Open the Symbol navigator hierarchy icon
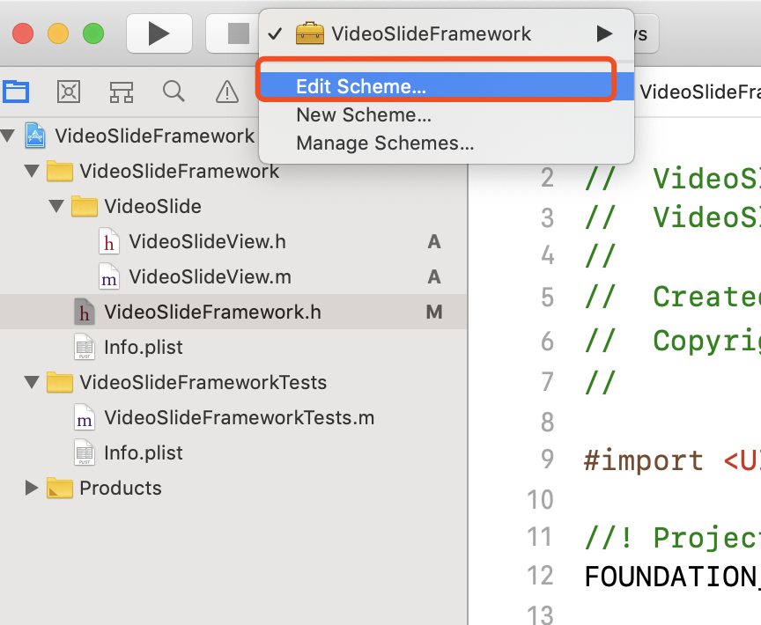Screen dimensions: 761x625 [122, 92]
